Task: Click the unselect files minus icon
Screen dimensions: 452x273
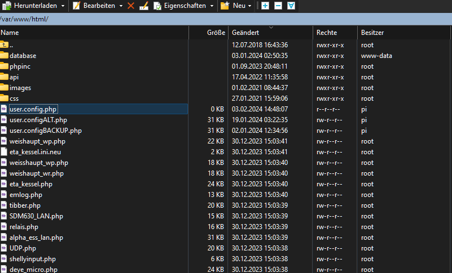Action: point(278,6)
